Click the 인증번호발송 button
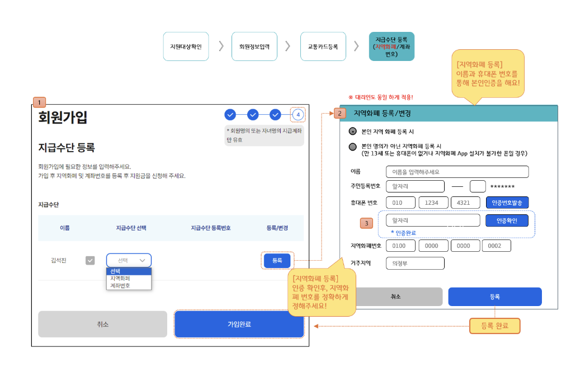566x390 pixels. (x=507, y=203)
